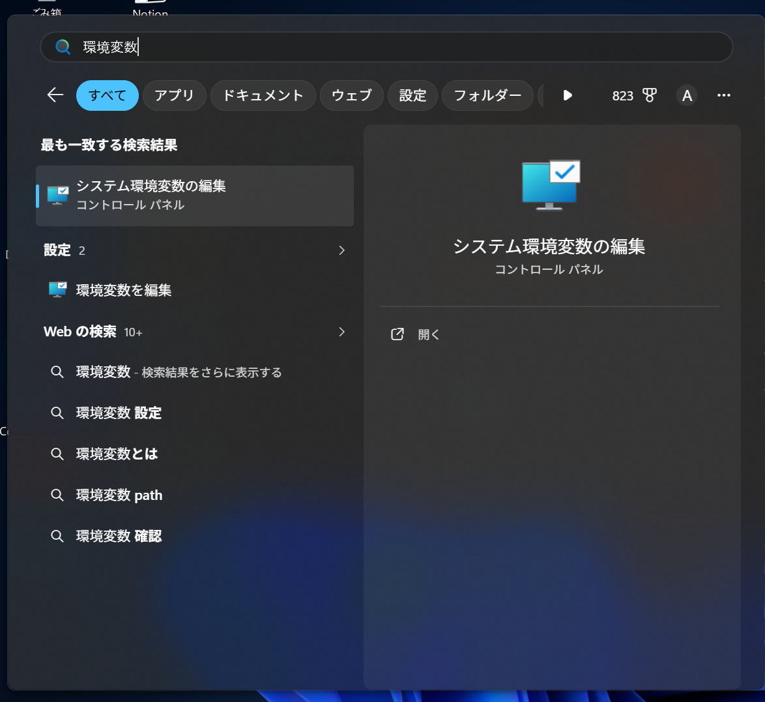Screen dimensions: 765x702
Task: Expand the Web の検索 section chevron
Action: click(x=341, y=332)
